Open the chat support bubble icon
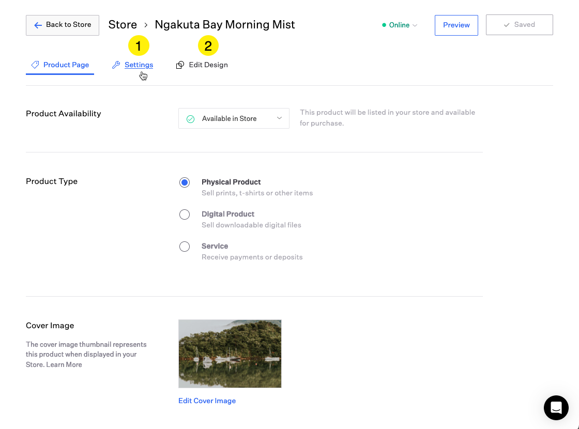Viewport: 579px width, 429px height. 556,408
